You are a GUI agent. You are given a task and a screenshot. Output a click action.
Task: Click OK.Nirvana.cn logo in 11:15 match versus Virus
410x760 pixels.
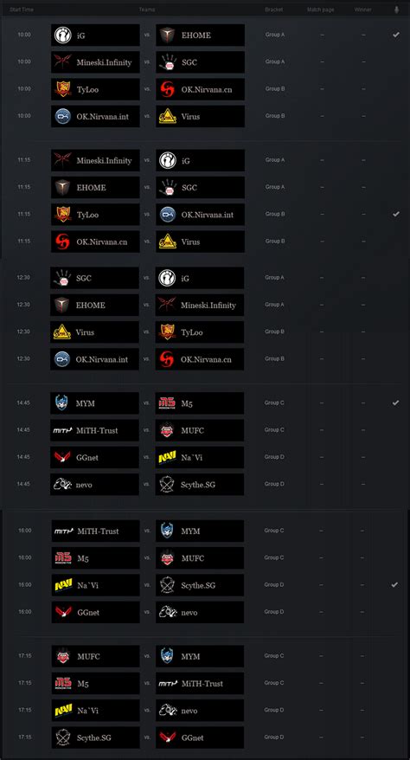click(63, 242)
